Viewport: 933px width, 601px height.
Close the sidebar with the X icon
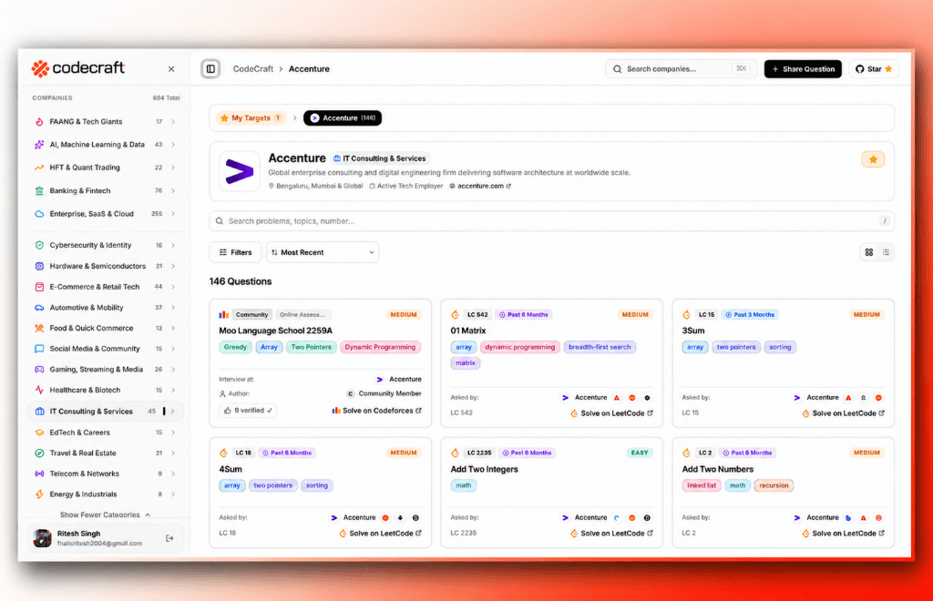click(171, 69)
